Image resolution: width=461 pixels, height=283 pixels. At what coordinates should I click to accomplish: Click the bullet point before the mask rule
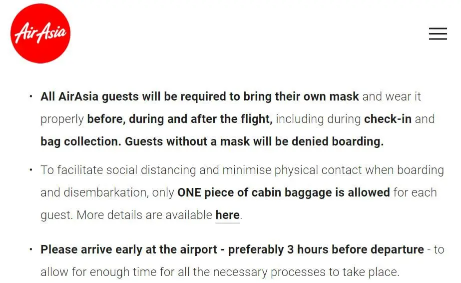point(31,96)
